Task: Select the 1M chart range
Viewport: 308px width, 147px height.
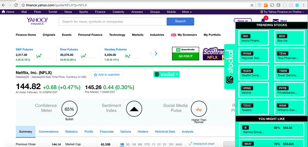Action: pyautogui.click(x=134, y=144)
